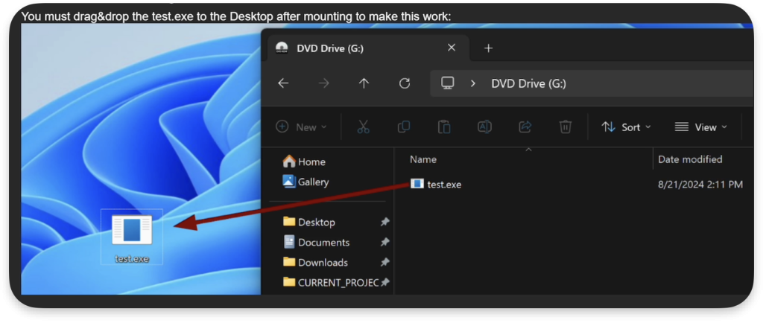
Task: Click the 8/21/2024 2:11 PM date cell
Action: [700, 185]
